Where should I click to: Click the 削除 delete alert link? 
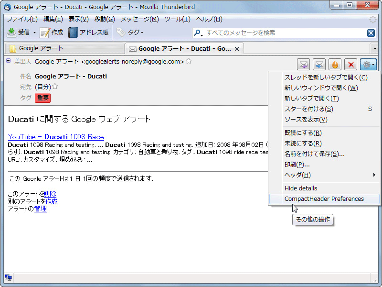pos(50,194)
